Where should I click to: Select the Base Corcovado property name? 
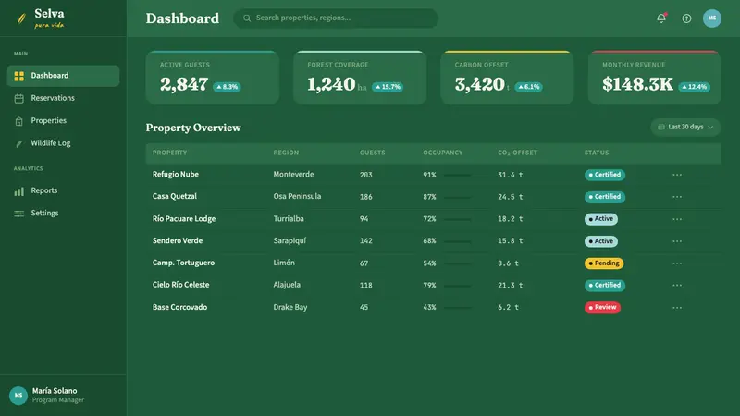coord(179,307)
